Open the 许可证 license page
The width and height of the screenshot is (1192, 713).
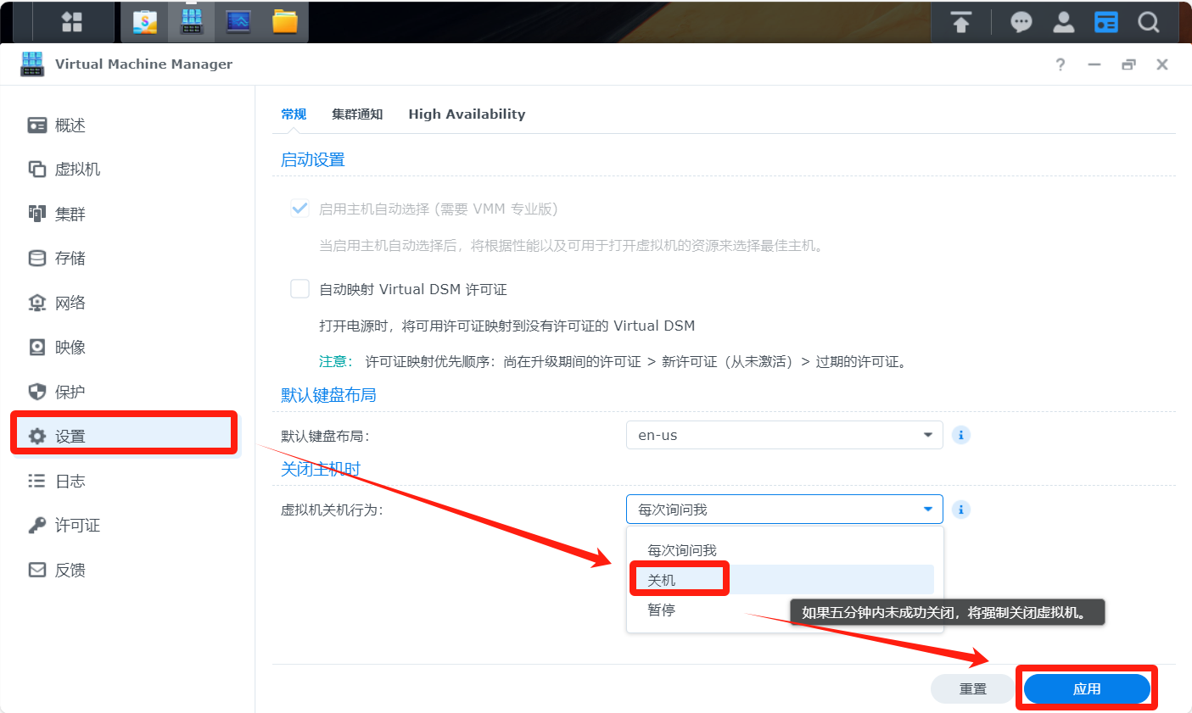pyautogui.click(x=76, y=526)
